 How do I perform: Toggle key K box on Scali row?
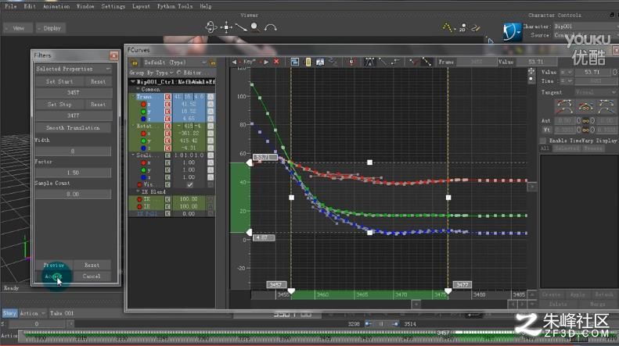click(x=167, y=155)
